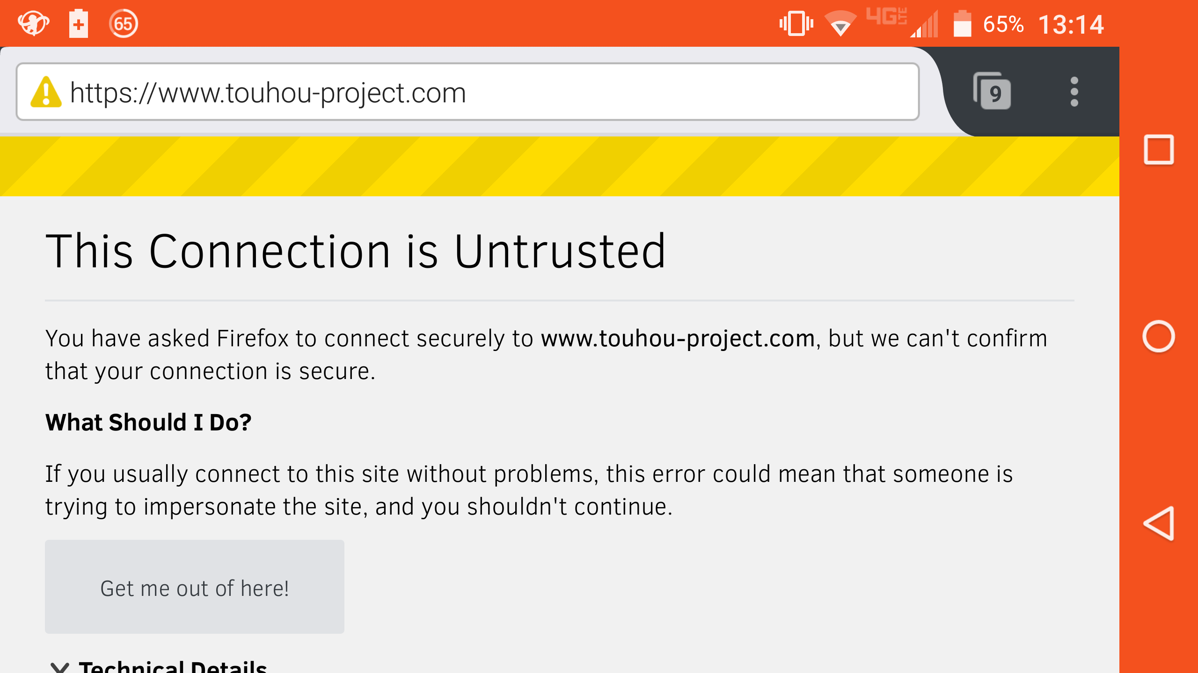Tap the battery saver plus icon in status bar

tap(79, 23)
